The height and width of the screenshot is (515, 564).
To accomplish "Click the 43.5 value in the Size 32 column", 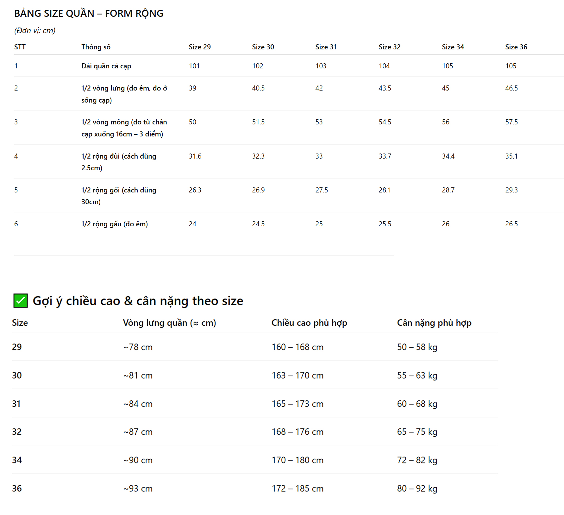I will [385, 88].
